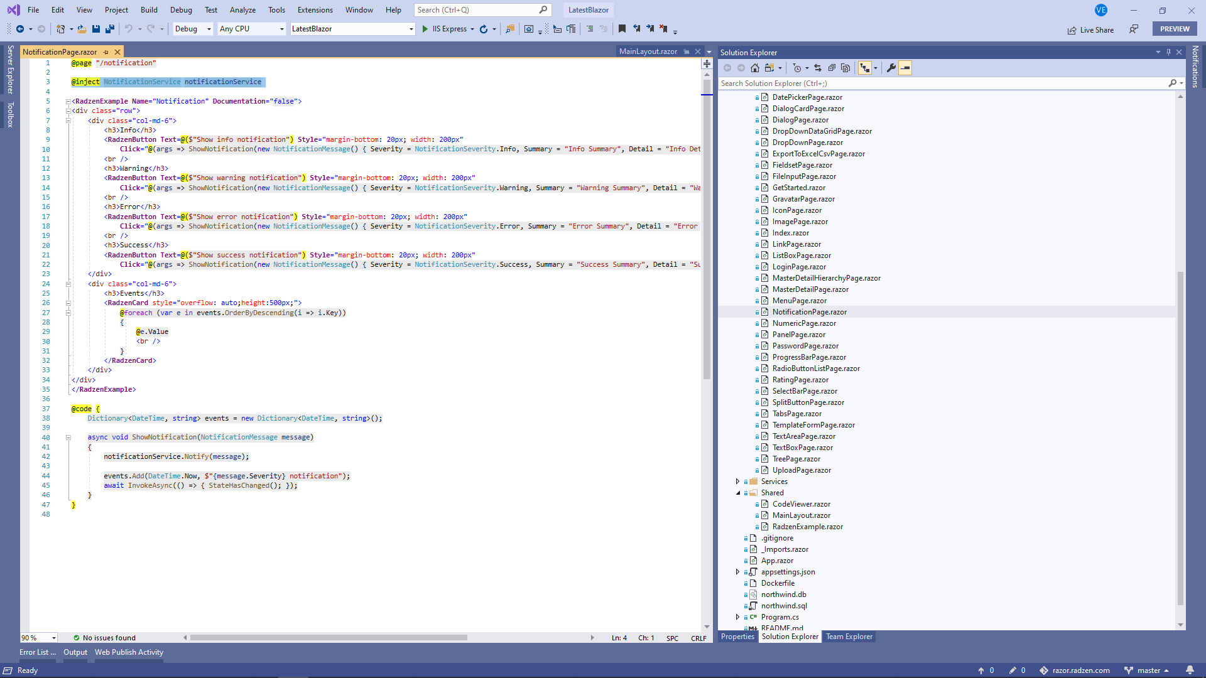Viewport: 1206px width, 678px height.
Task: Click the Undo toolbar arrow
Action: pyautogui.click(x=129, y=29)
